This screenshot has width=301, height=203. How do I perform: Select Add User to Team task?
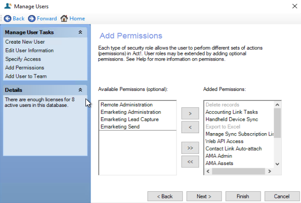(26, 76)
